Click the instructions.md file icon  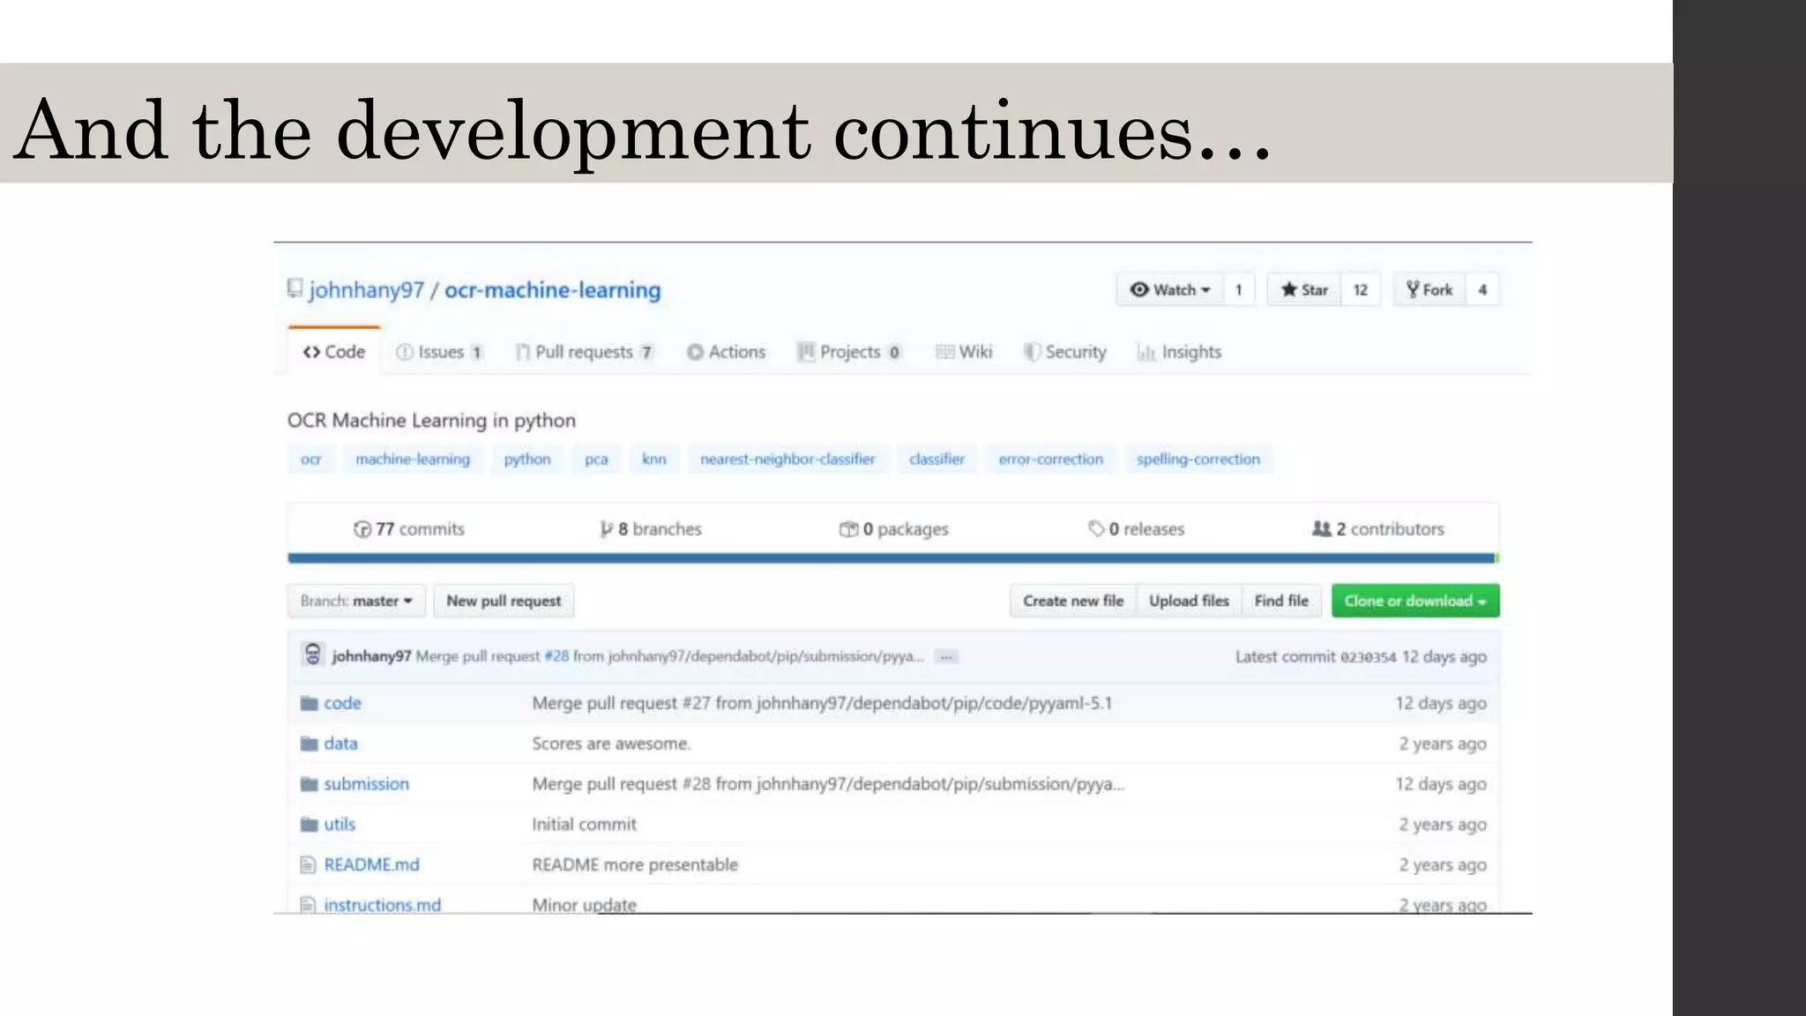308,905
